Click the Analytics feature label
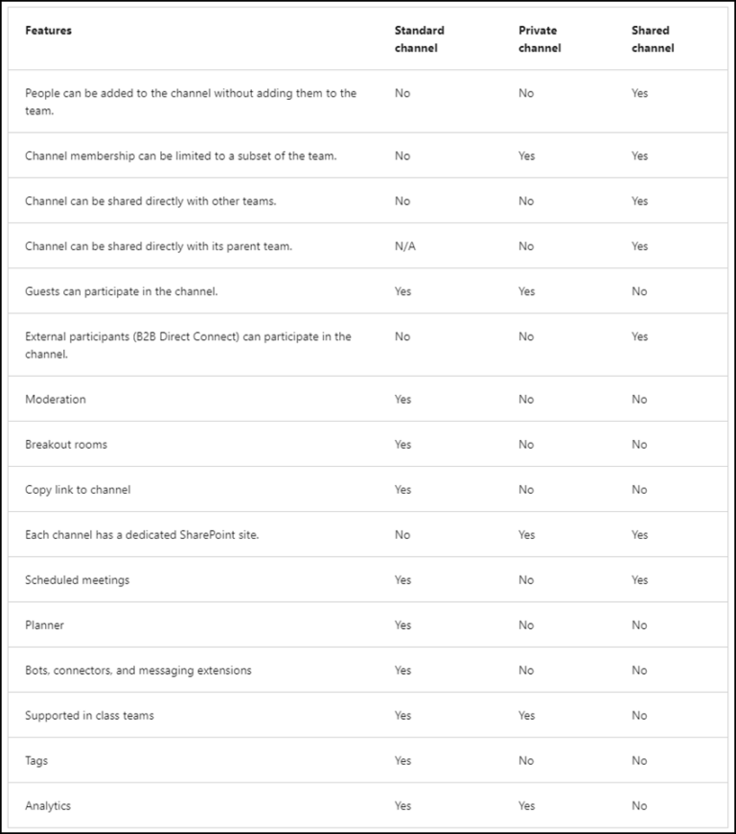736x834 pixels. click(x=48, y=806)
